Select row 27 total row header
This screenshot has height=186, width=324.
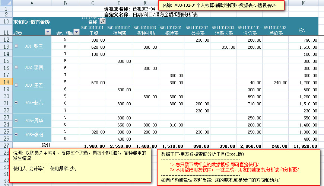tap(6, 145)
